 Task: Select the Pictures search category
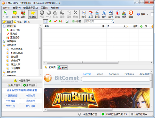tap(129, 74)
